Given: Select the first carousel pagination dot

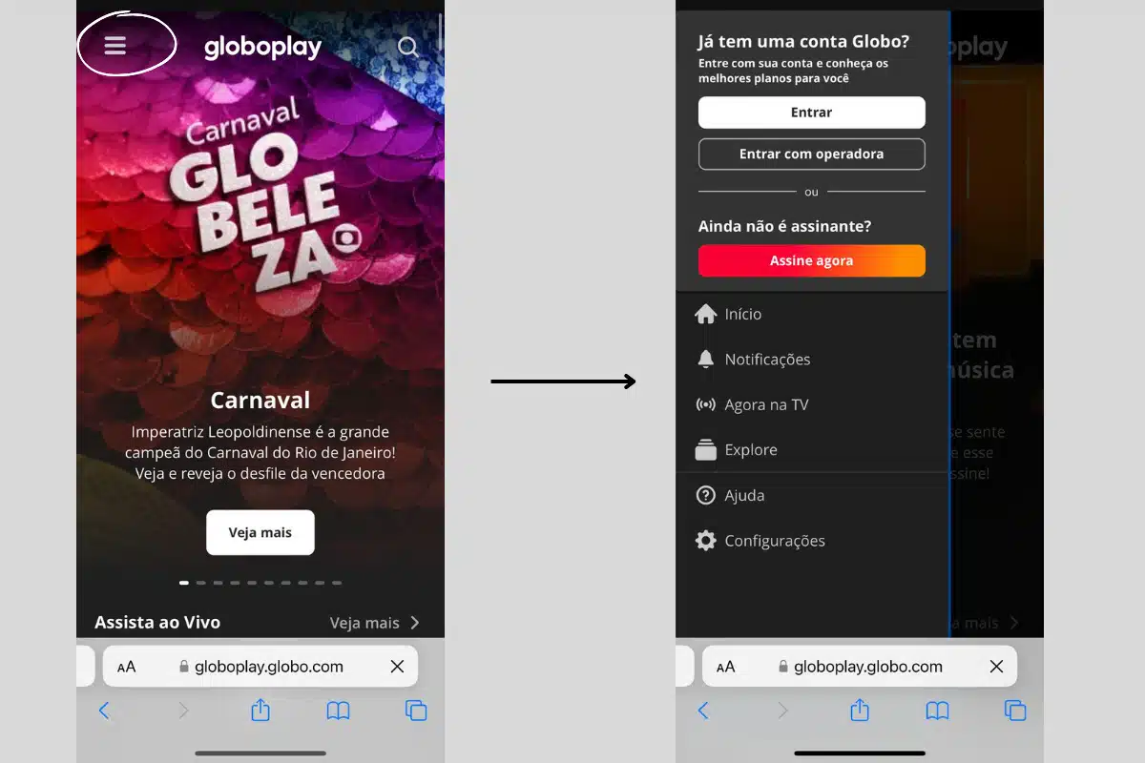Looking at the screenshot, I should click(184, 582).
